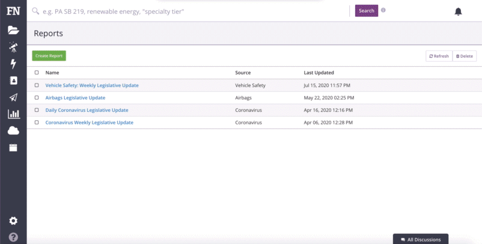Click the Create Report button
The width and height of the screenshot is (482, 244).
49,56
